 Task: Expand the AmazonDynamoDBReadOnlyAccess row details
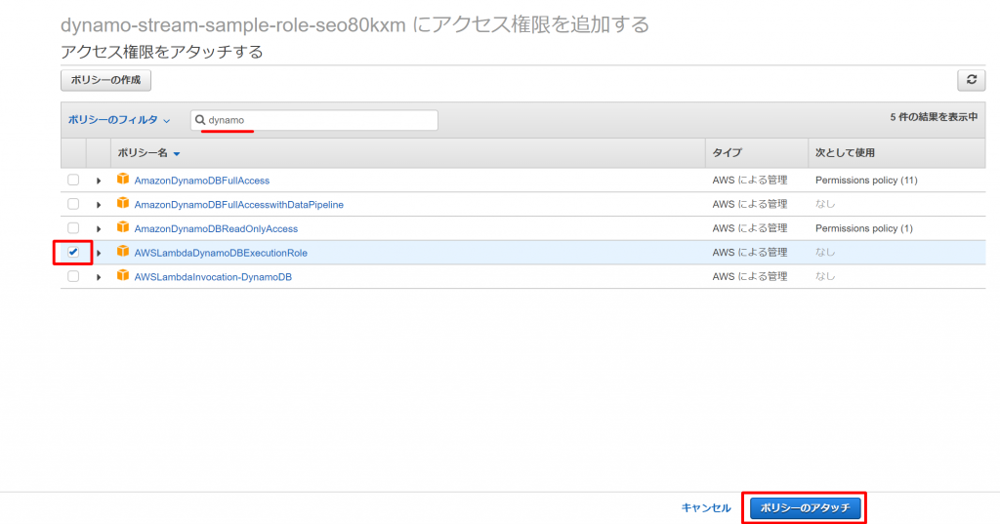point(99,229)
